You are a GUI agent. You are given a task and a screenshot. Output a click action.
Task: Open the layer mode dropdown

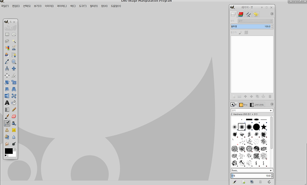[x=255, y=21]
